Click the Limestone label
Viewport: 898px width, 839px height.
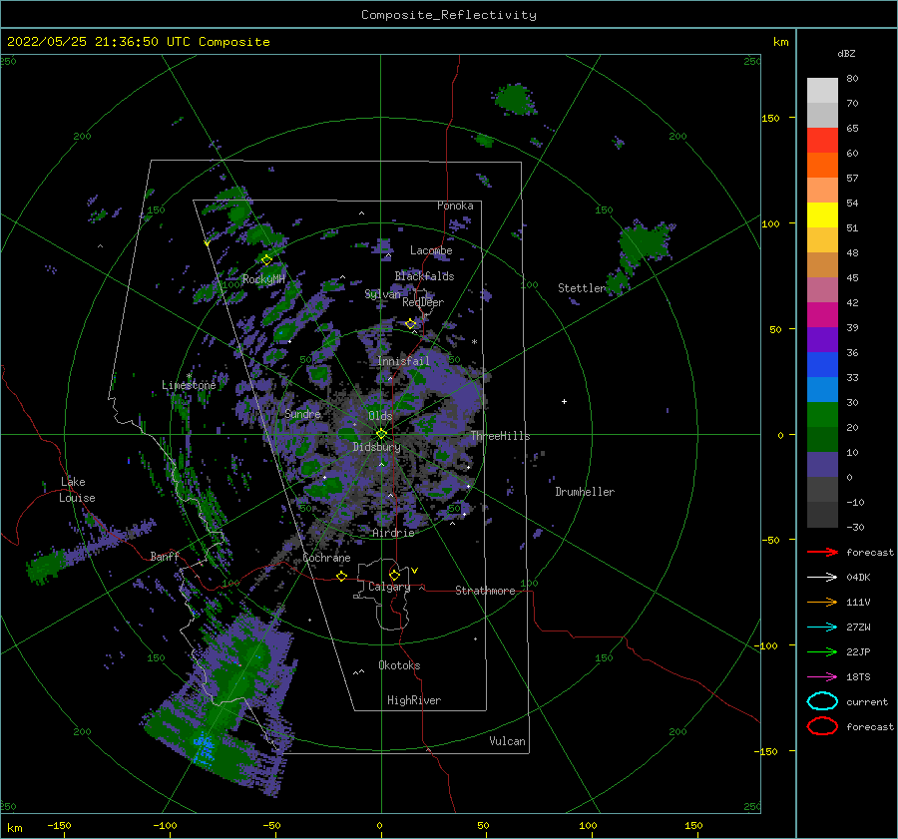pyautogui.click(x=189, y=385)
